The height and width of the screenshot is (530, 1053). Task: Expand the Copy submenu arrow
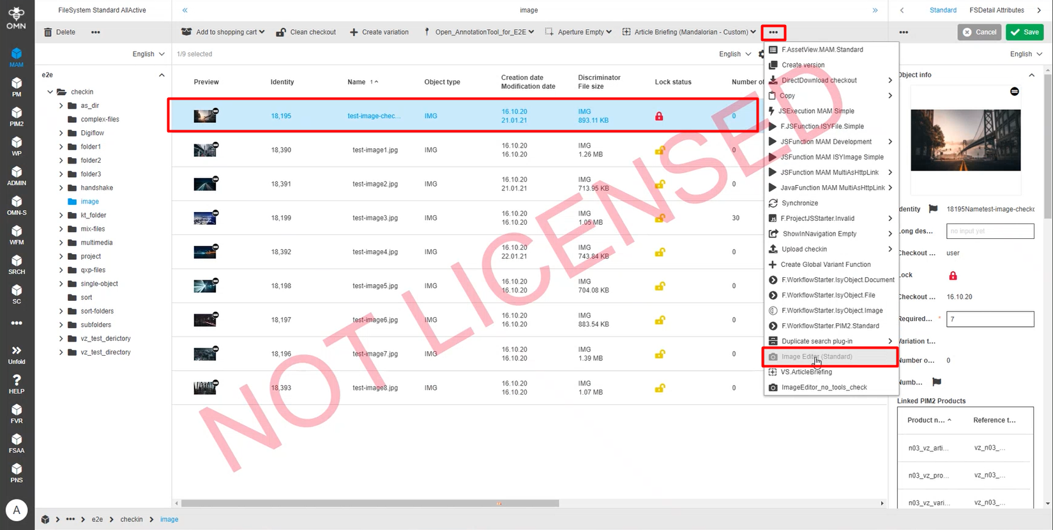tap(890, 96)
